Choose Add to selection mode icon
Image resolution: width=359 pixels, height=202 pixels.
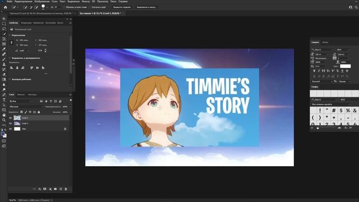click(31, 7)
